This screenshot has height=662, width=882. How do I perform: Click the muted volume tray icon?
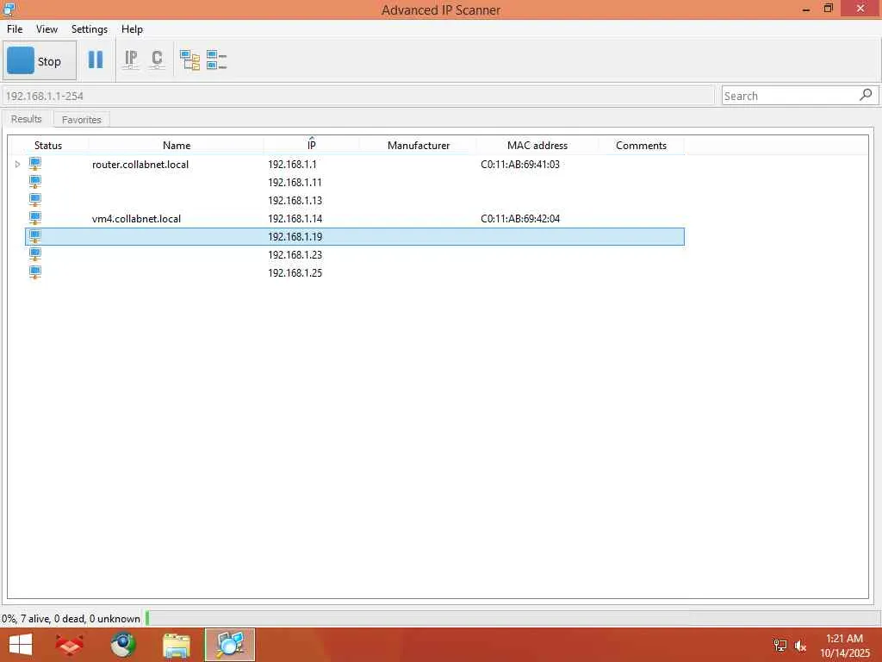pos(800,645)
